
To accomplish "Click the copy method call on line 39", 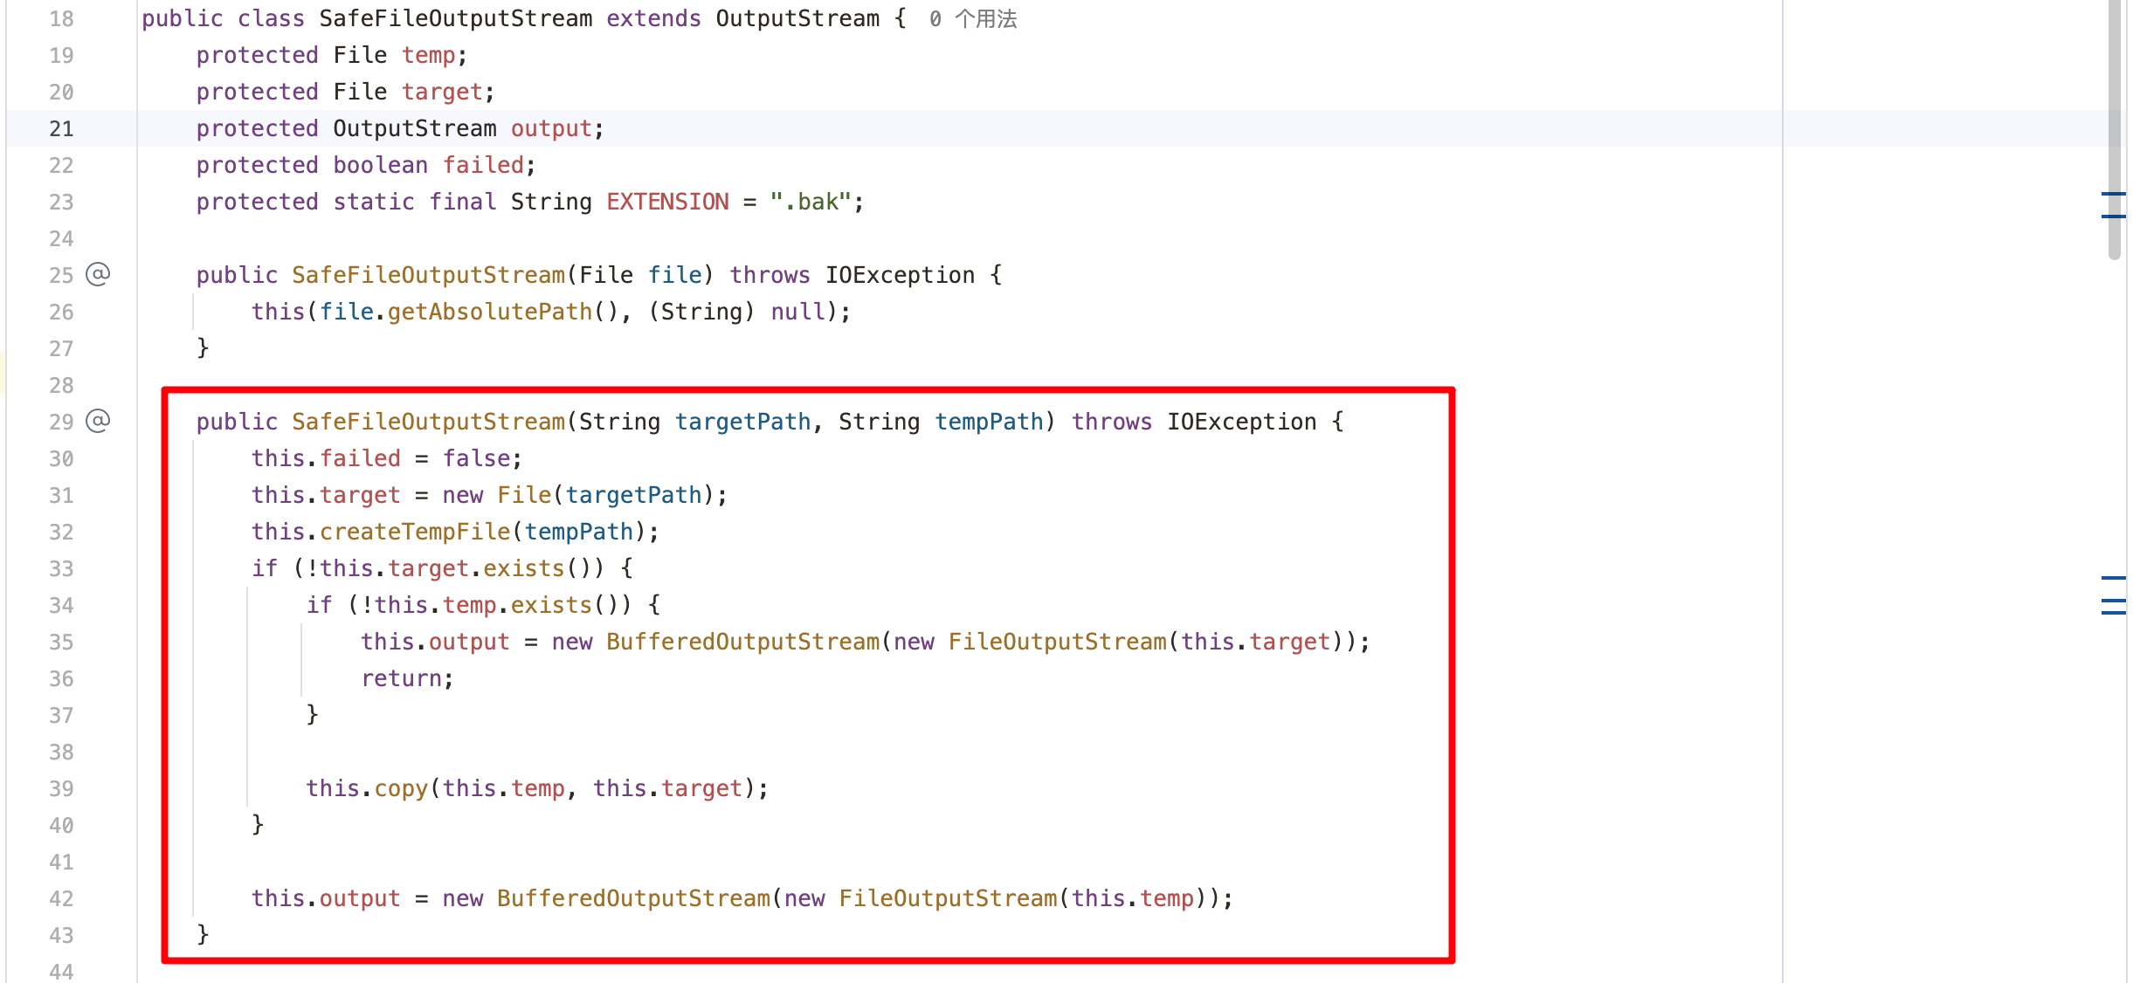I will tap(401, 788).
